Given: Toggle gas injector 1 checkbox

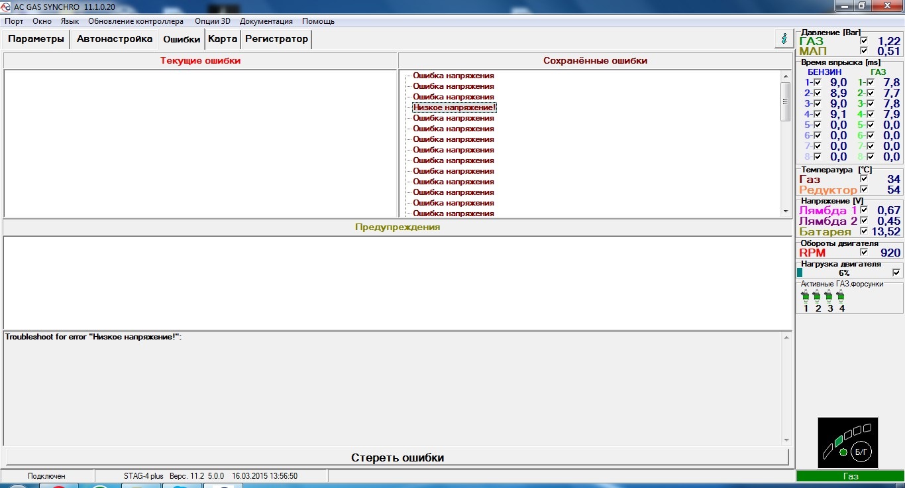Looking at the screenshot, I should tap(870, 83).
